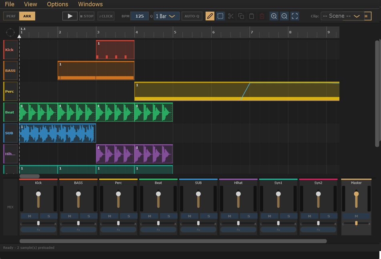The image size is (381, 259).
Task: Solo the Kick channel
Action: [x=48, y=216]
